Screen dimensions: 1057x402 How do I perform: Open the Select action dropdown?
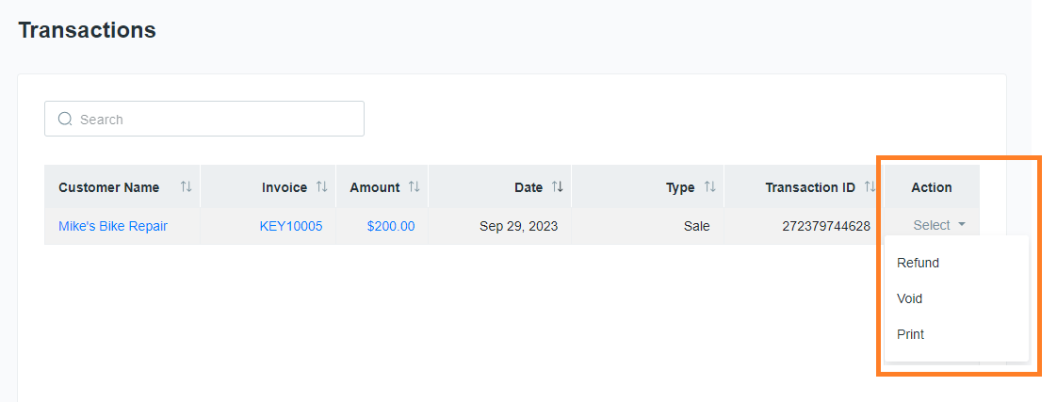click(x=939, y=226)
